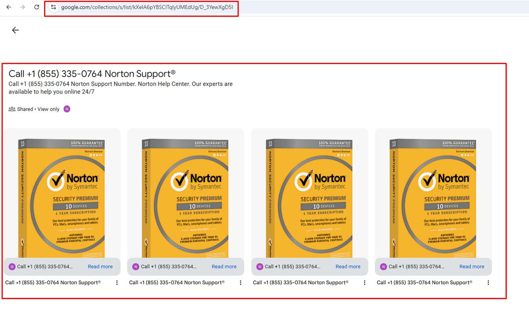Click the truncated note text in the third card

click(x=293, y=267)
